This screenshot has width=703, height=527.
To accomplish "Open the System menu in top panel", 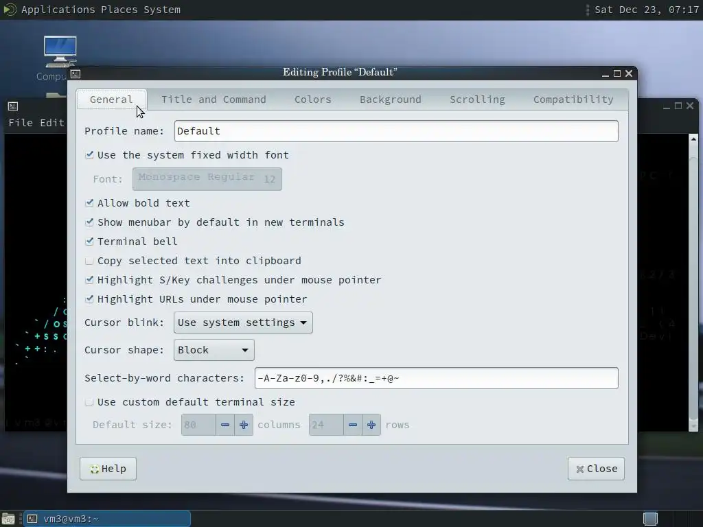I will [x=162, y=10].
